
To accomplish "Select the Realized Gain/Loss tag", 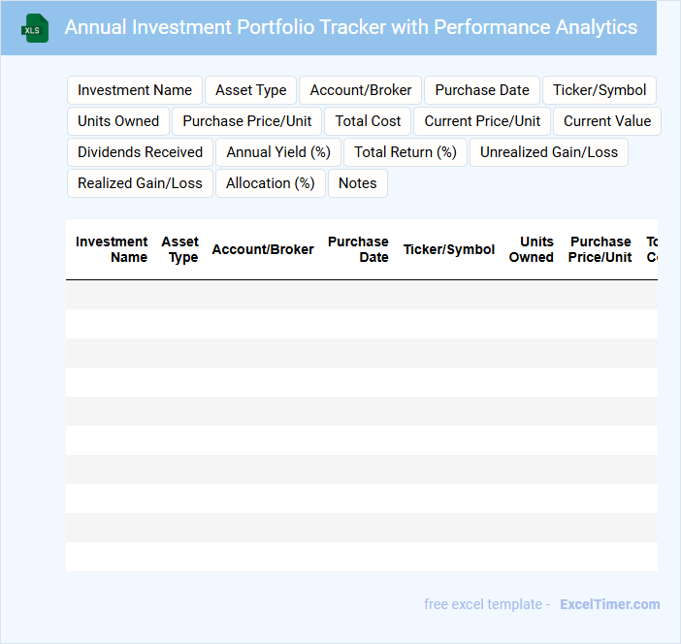I will pyautogui.click(x=140, y=183).
